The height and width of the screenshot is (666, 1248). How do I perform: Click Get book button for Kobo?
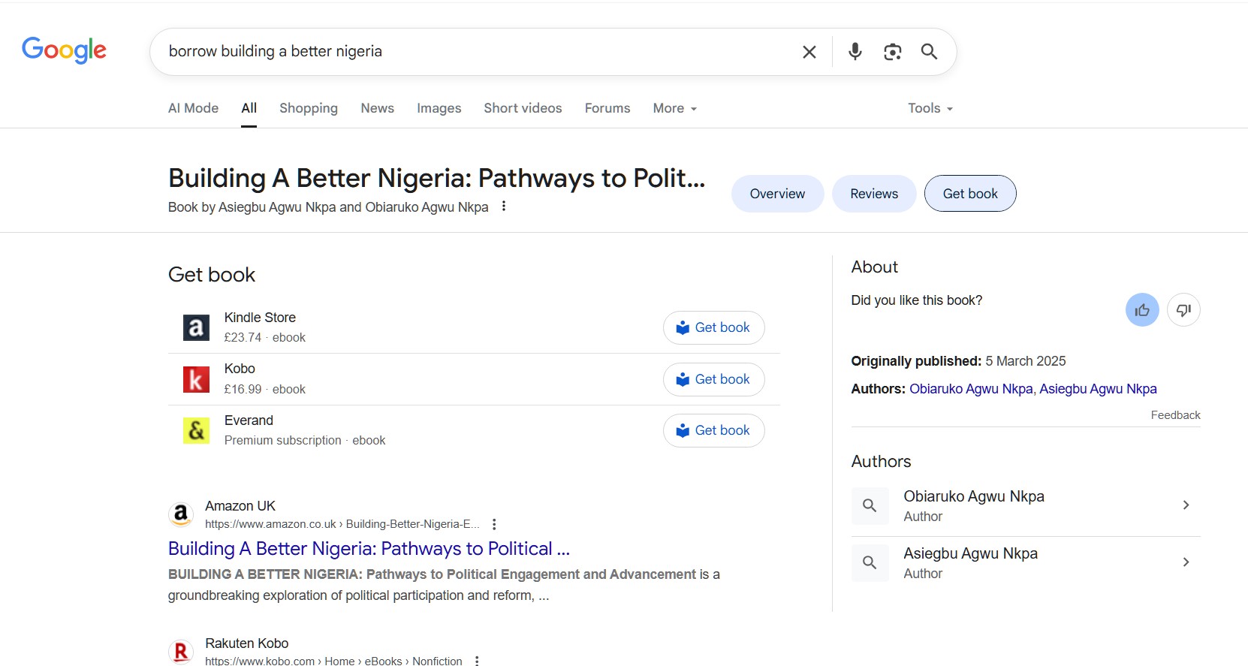(x=713, y=379)
